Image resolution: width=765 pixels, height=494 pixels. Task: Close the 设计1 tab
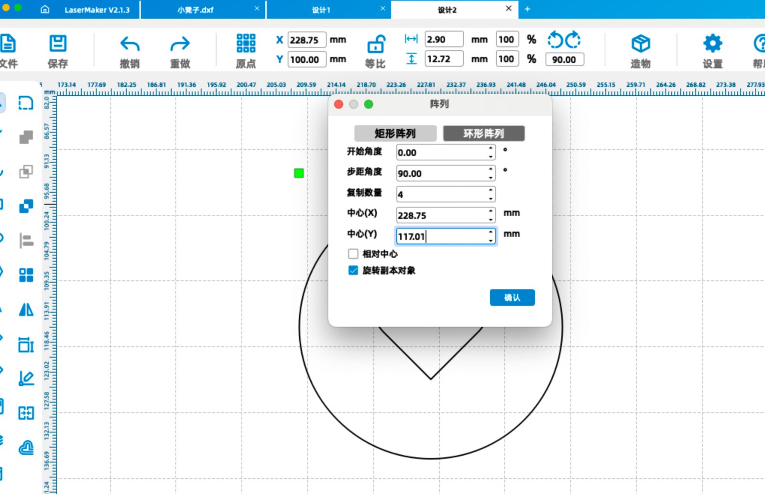(x=382, y=9)
